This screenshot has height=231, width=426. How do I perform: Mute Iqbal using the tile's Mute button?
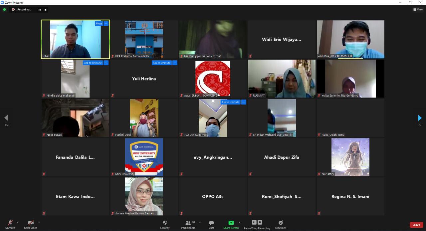99,24
